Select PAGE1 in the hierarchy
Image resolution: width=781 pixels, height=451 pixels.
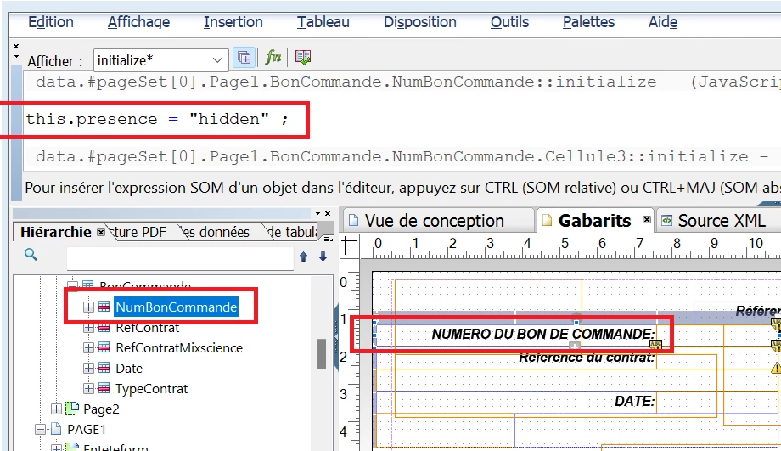tap(87, 430)
